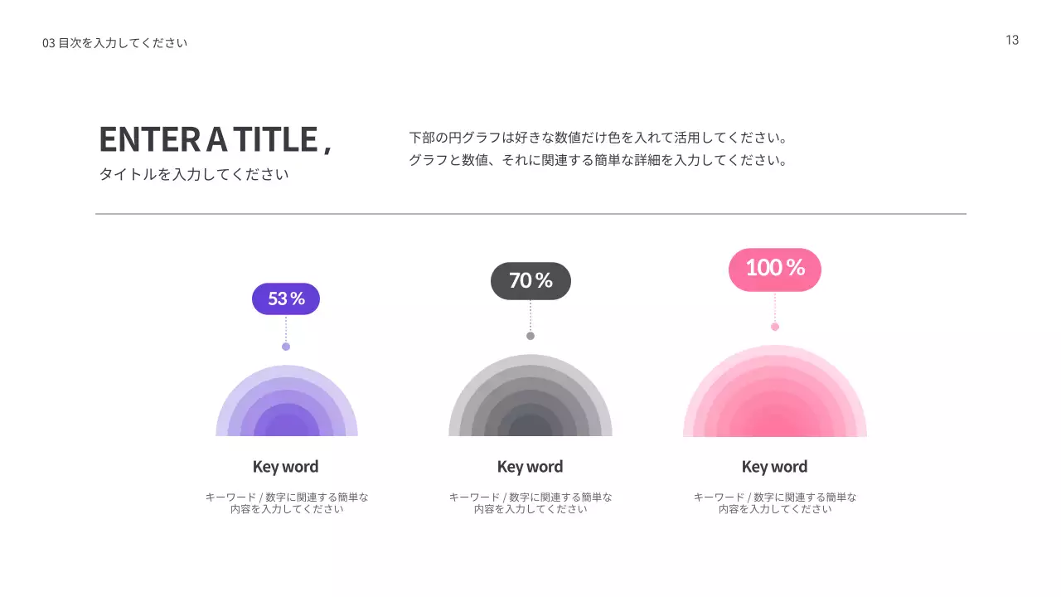The image size is (1061, 597).
Task: Click the description line starting with グラフと数値
Action: (598, 160)
